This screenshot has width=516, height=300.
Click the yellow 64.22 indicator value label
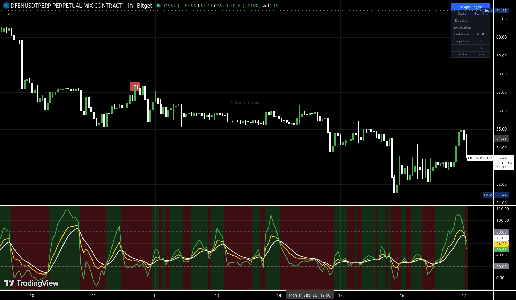(501, 244)
